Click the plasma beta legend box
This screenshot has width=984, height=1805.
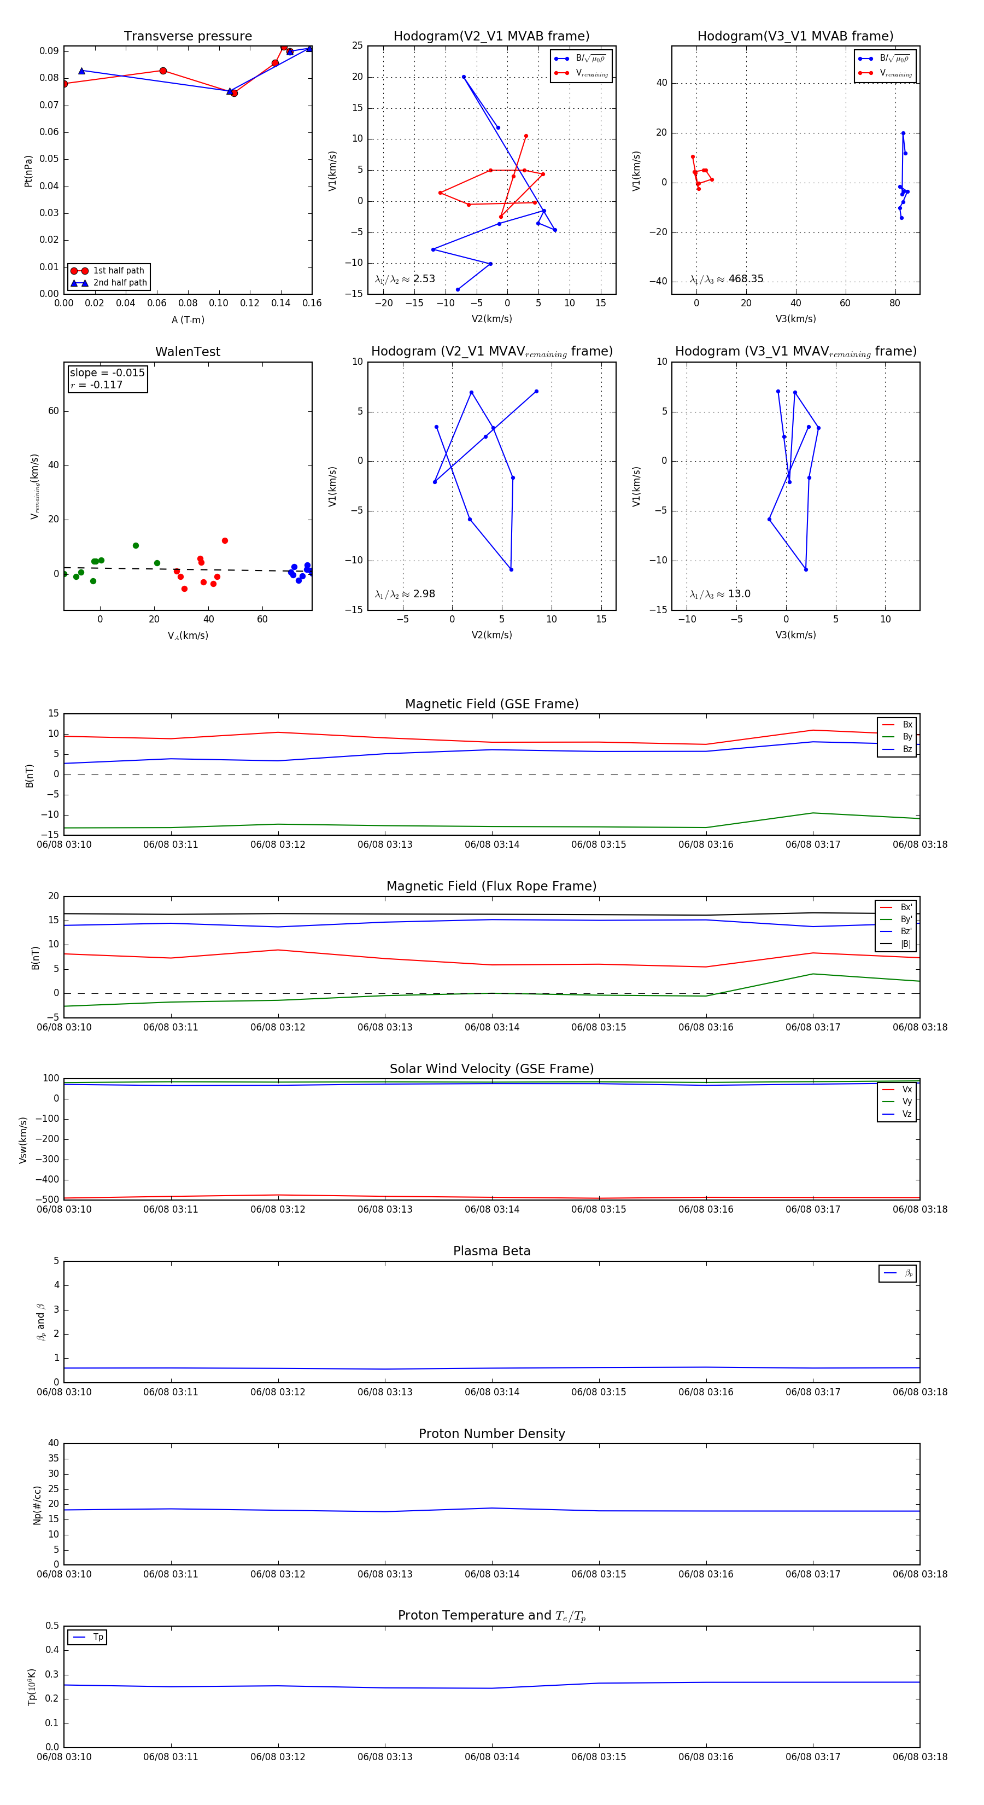pos(897,1273)
